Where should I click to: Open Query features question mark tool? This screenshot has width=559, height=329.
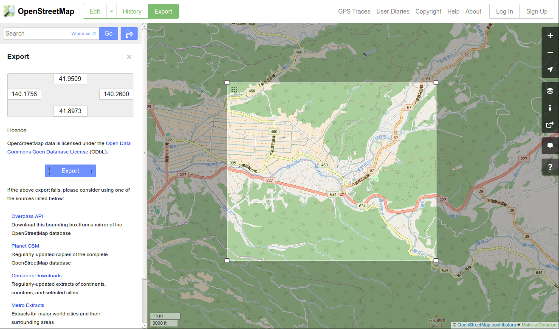pyautogui.click(x=550, y=167)
